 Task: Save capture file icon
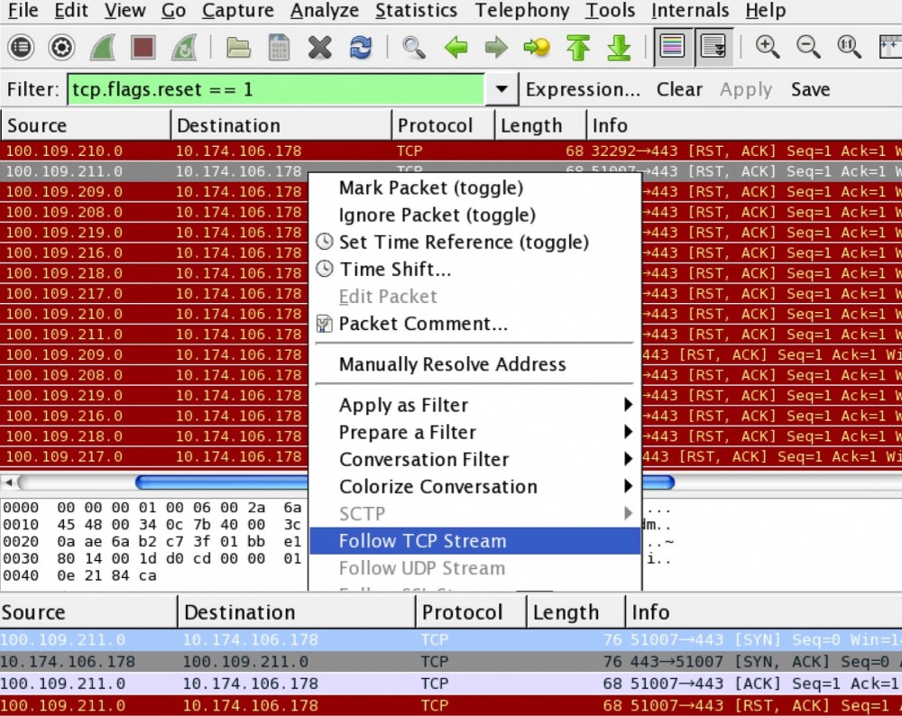point(279,47)
